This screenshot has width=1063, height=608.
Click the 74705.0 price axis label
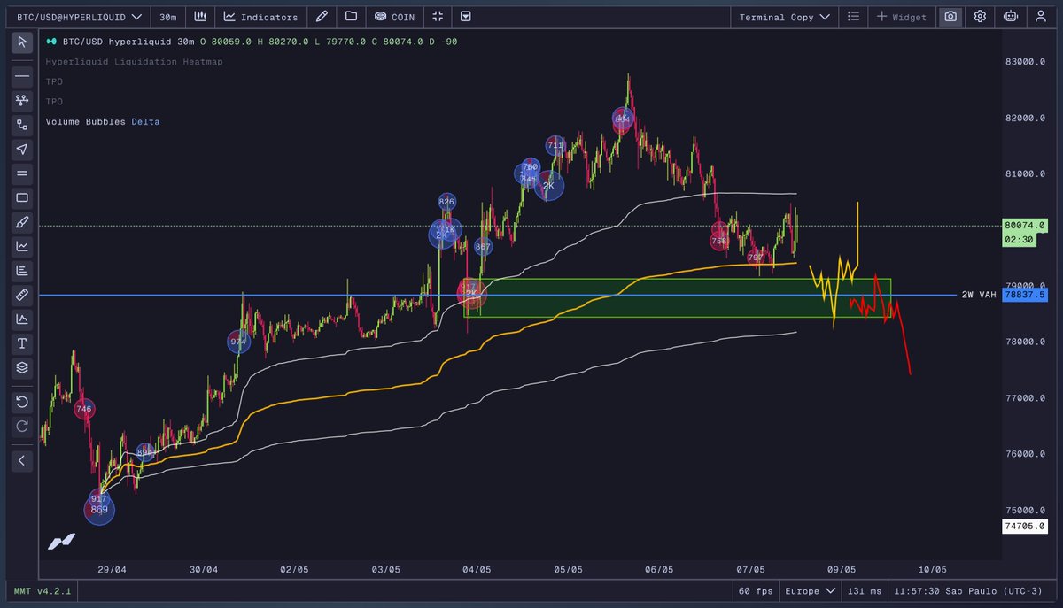coord(1026,526)
